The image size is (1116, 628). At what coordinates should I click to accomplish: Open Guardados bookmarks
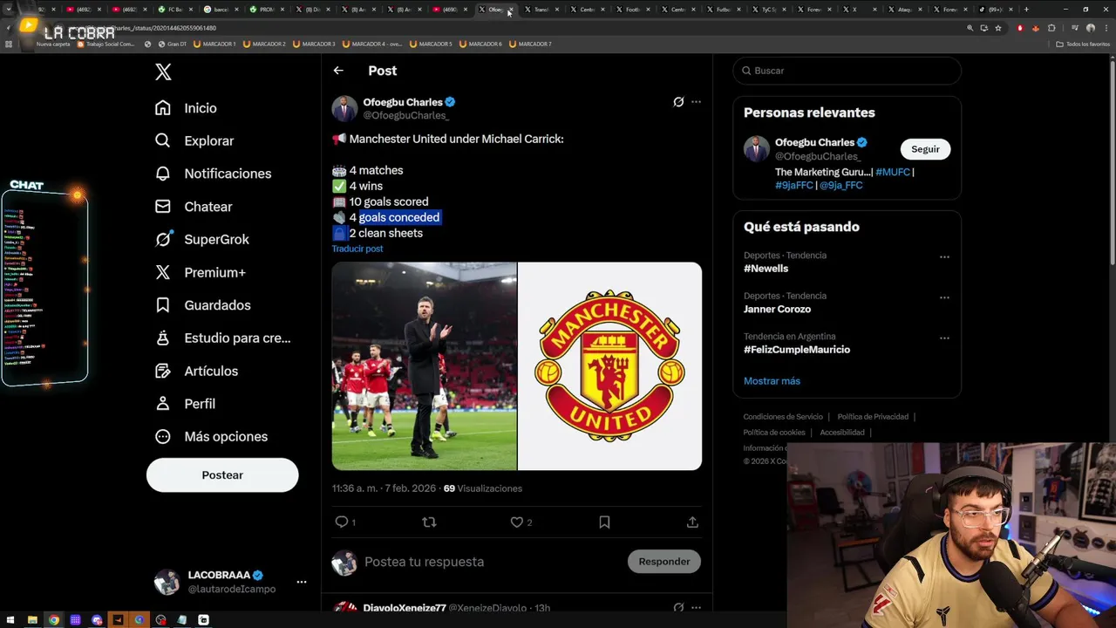pyautogui.click(x=203, y=305)
